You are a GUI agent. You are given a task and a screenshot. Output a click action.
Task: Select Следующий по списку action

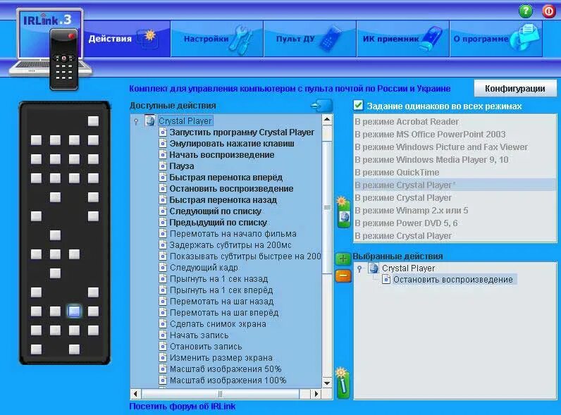216,211
